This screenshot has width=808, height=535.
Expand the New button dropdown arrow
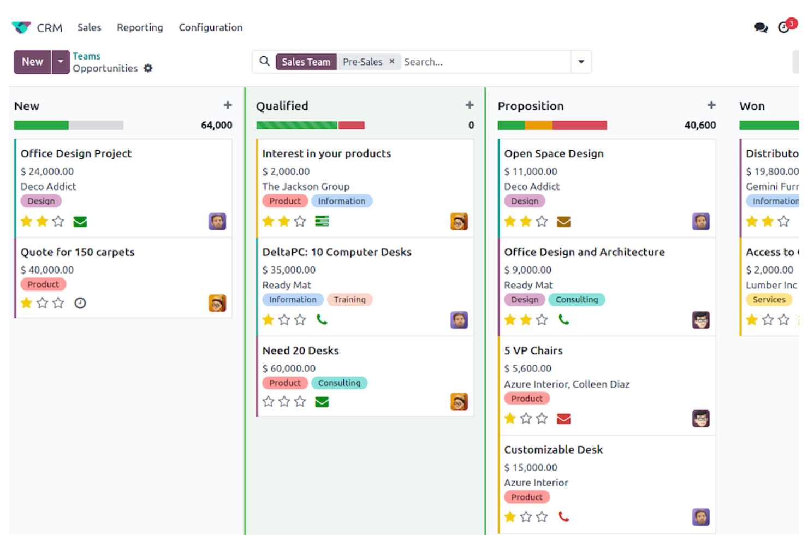click(61, 62)
